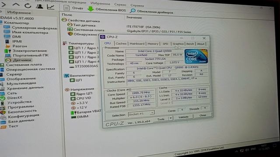This screenshot has height=157, width=280.
Task: Click the Значение column header
Action: pos(134,17)
